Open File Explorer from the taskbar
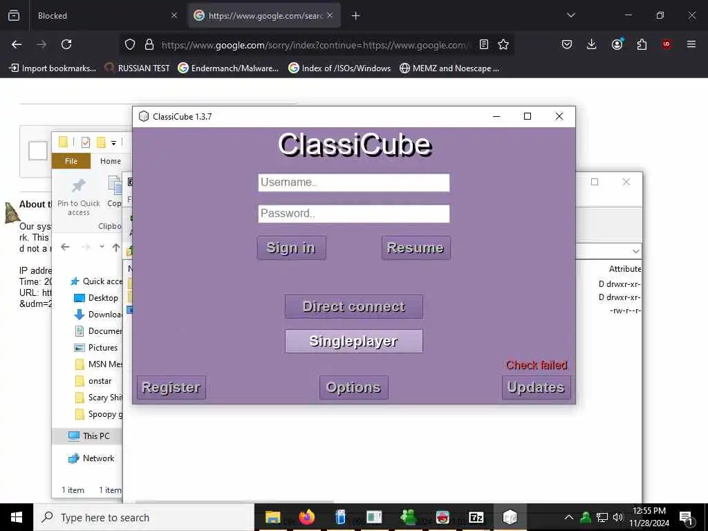This screenshot has width=708, height=531. pyautogui.click(x=272, y=517)
